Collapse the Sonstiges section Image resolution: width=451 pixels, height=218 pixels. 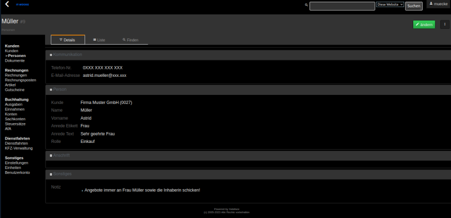click(x=51, y=174)
